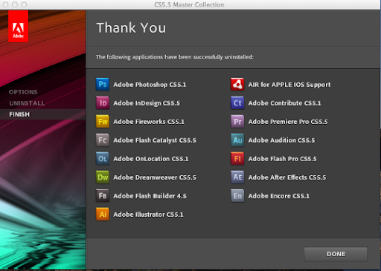381x271 pixels.
Task: Click the AIR for Apple iOS icon
Action: pos(237,85)
